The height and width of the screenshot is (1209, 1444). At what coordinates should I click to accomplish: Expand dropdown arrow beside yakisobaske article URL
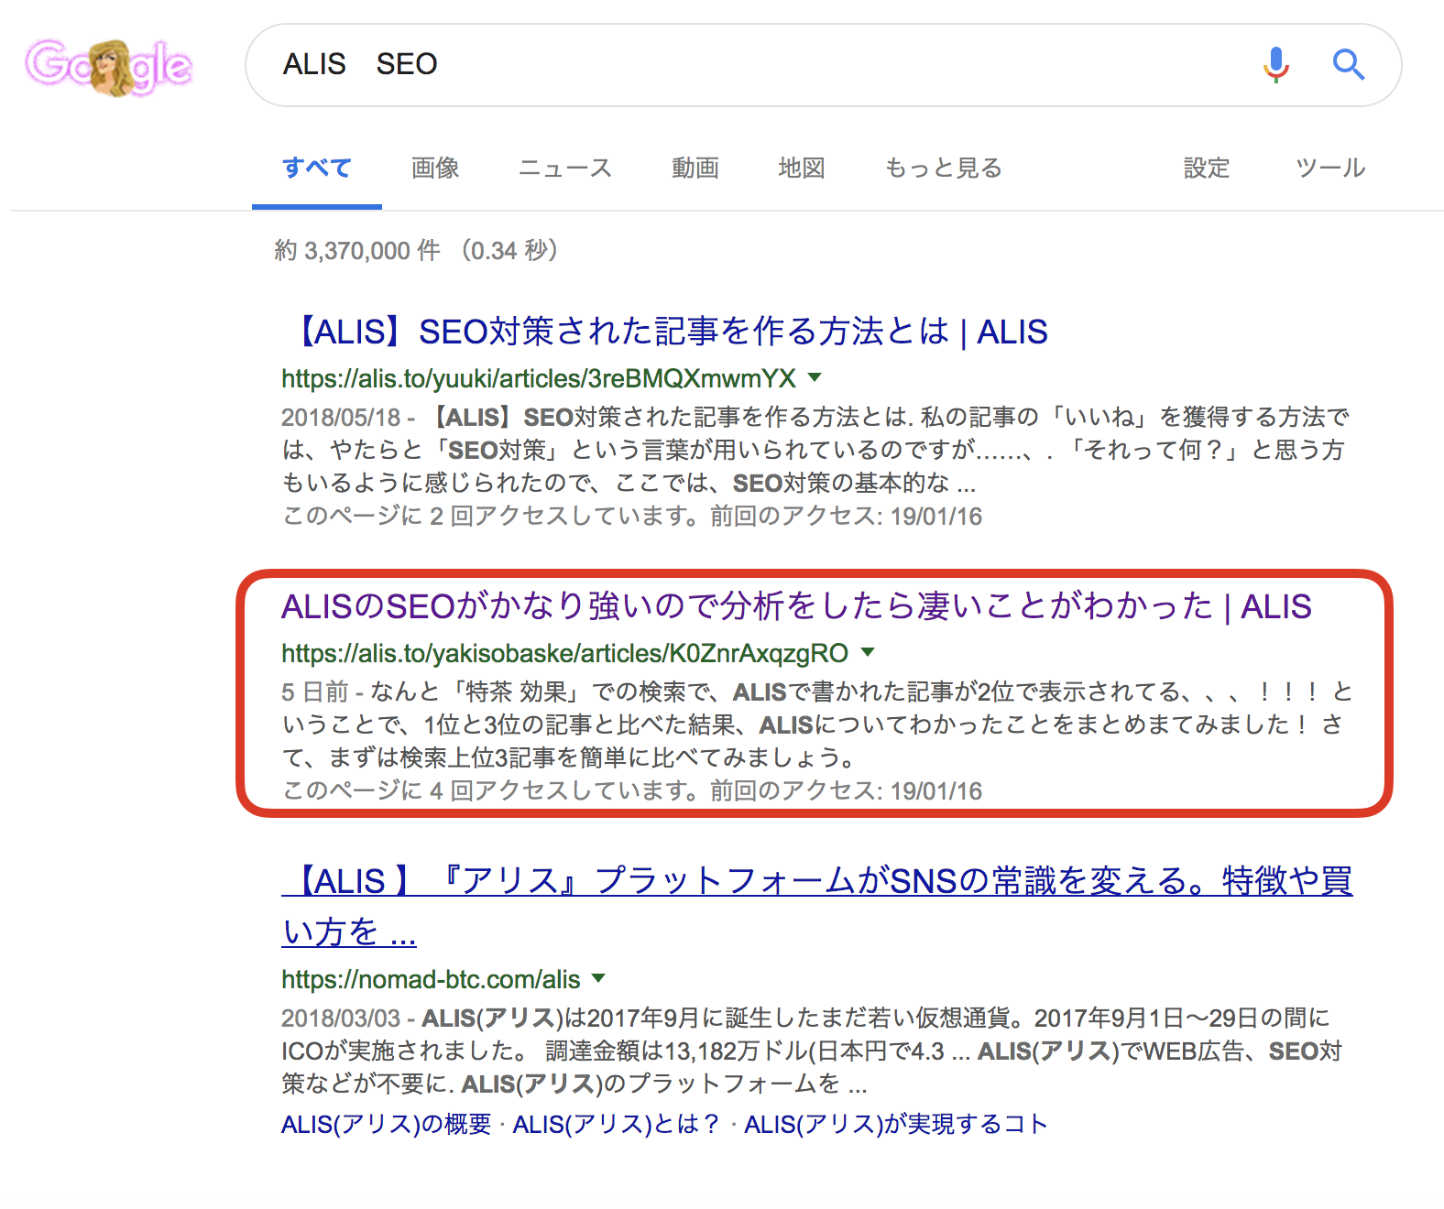[x=868, y=652]
